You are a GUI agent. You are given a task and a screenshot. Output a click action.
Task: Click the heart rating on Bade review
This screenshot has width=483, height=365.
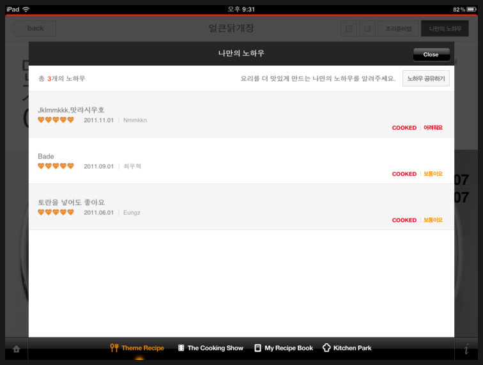point(56,166)
